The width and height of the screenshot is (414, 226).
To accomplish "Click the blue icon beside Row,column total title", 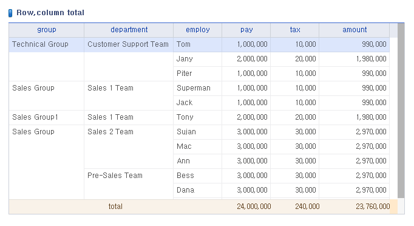I will (10, 13).
